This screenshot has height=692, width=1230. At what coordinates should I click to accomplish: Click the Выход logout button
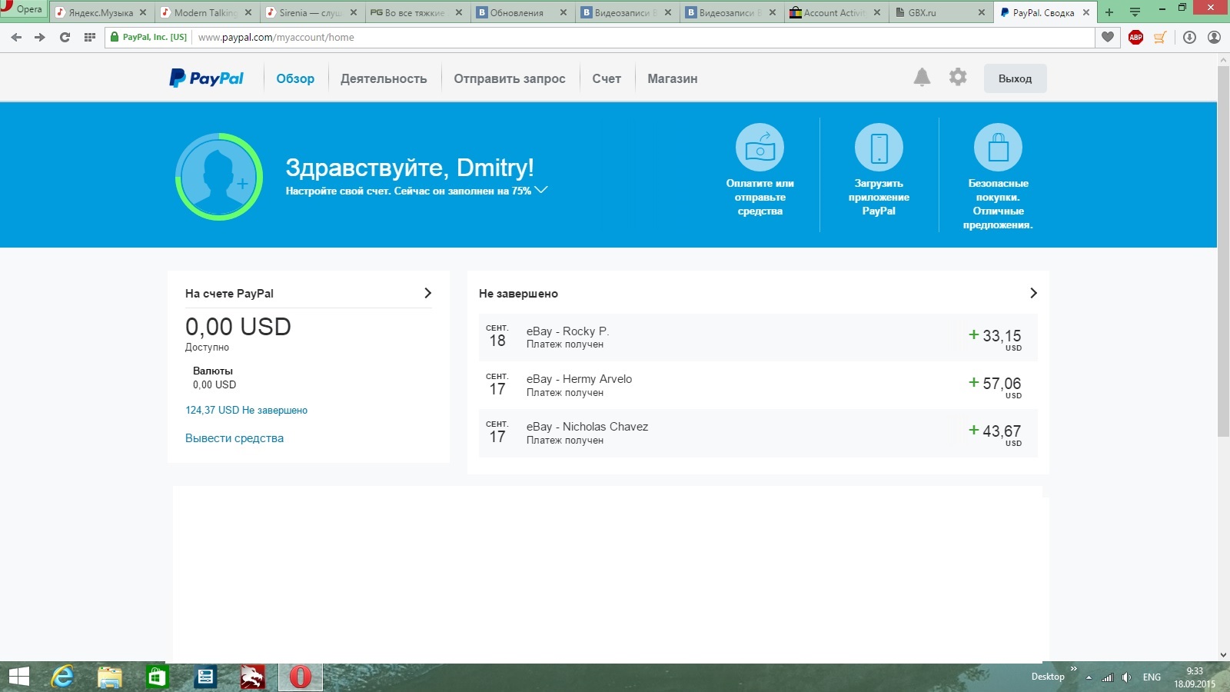[x=1015, y=78]
